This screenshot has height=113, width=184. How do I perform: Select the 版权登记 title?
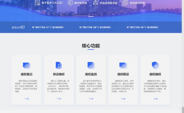click(x=26, y=74)
